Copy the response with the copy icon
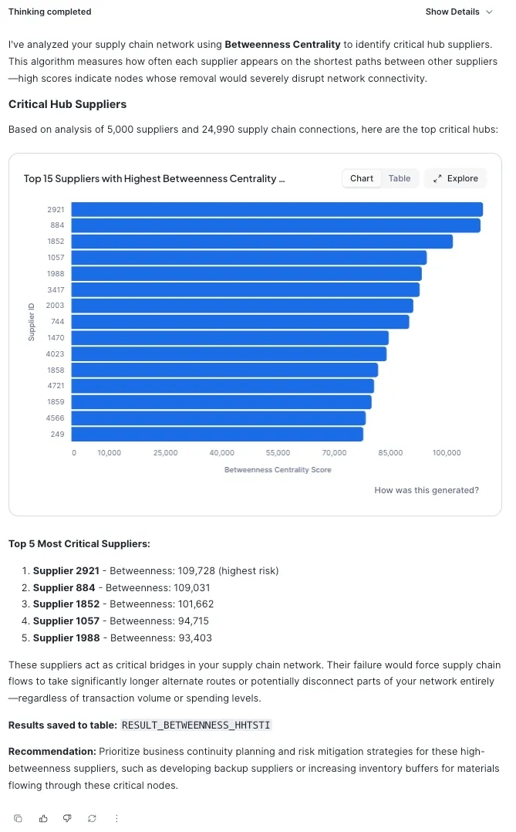This screenshot has width=516, height=832. pos(19,818)
